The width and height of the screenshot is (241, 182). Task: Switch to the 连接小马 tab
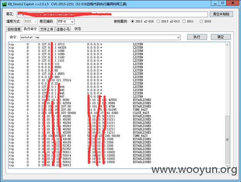click(x=63, y=29)
